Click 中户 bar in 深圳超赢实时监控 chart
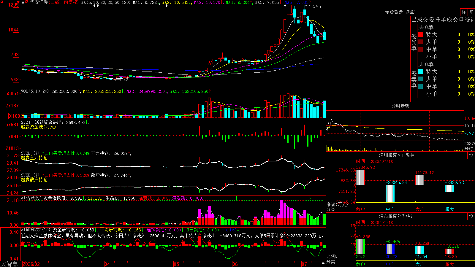 click(x=390, y=193)
